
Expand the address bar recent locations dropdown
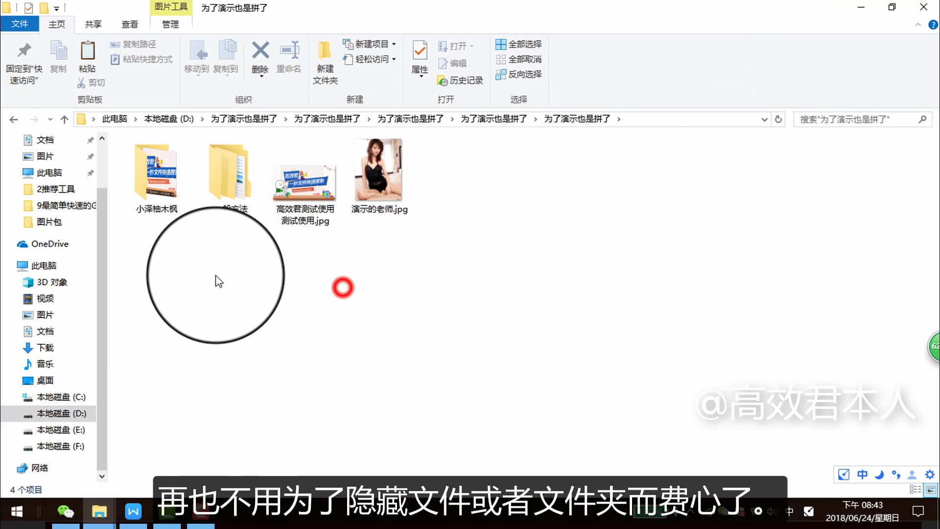[x=764, y=119]
